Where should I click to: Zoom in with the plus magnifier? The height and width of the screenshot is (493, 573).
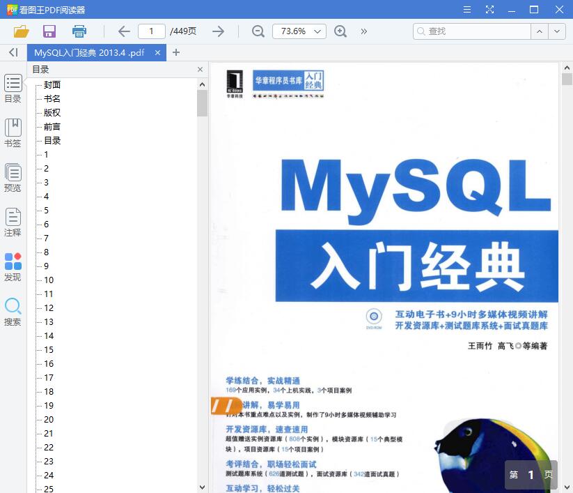coord(340,31)
